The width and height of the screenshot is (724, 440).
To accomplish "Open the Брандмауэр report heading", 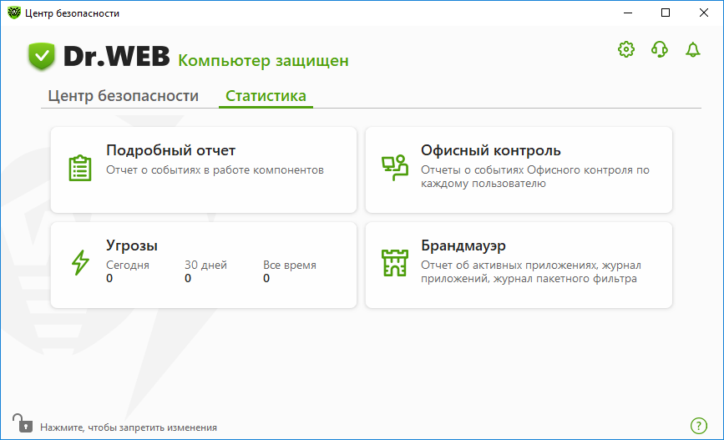I will tap(463, 245).
